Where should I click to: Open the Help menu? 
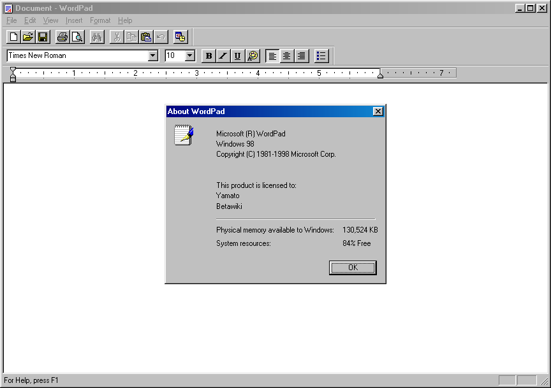click(x=125, y=20)
